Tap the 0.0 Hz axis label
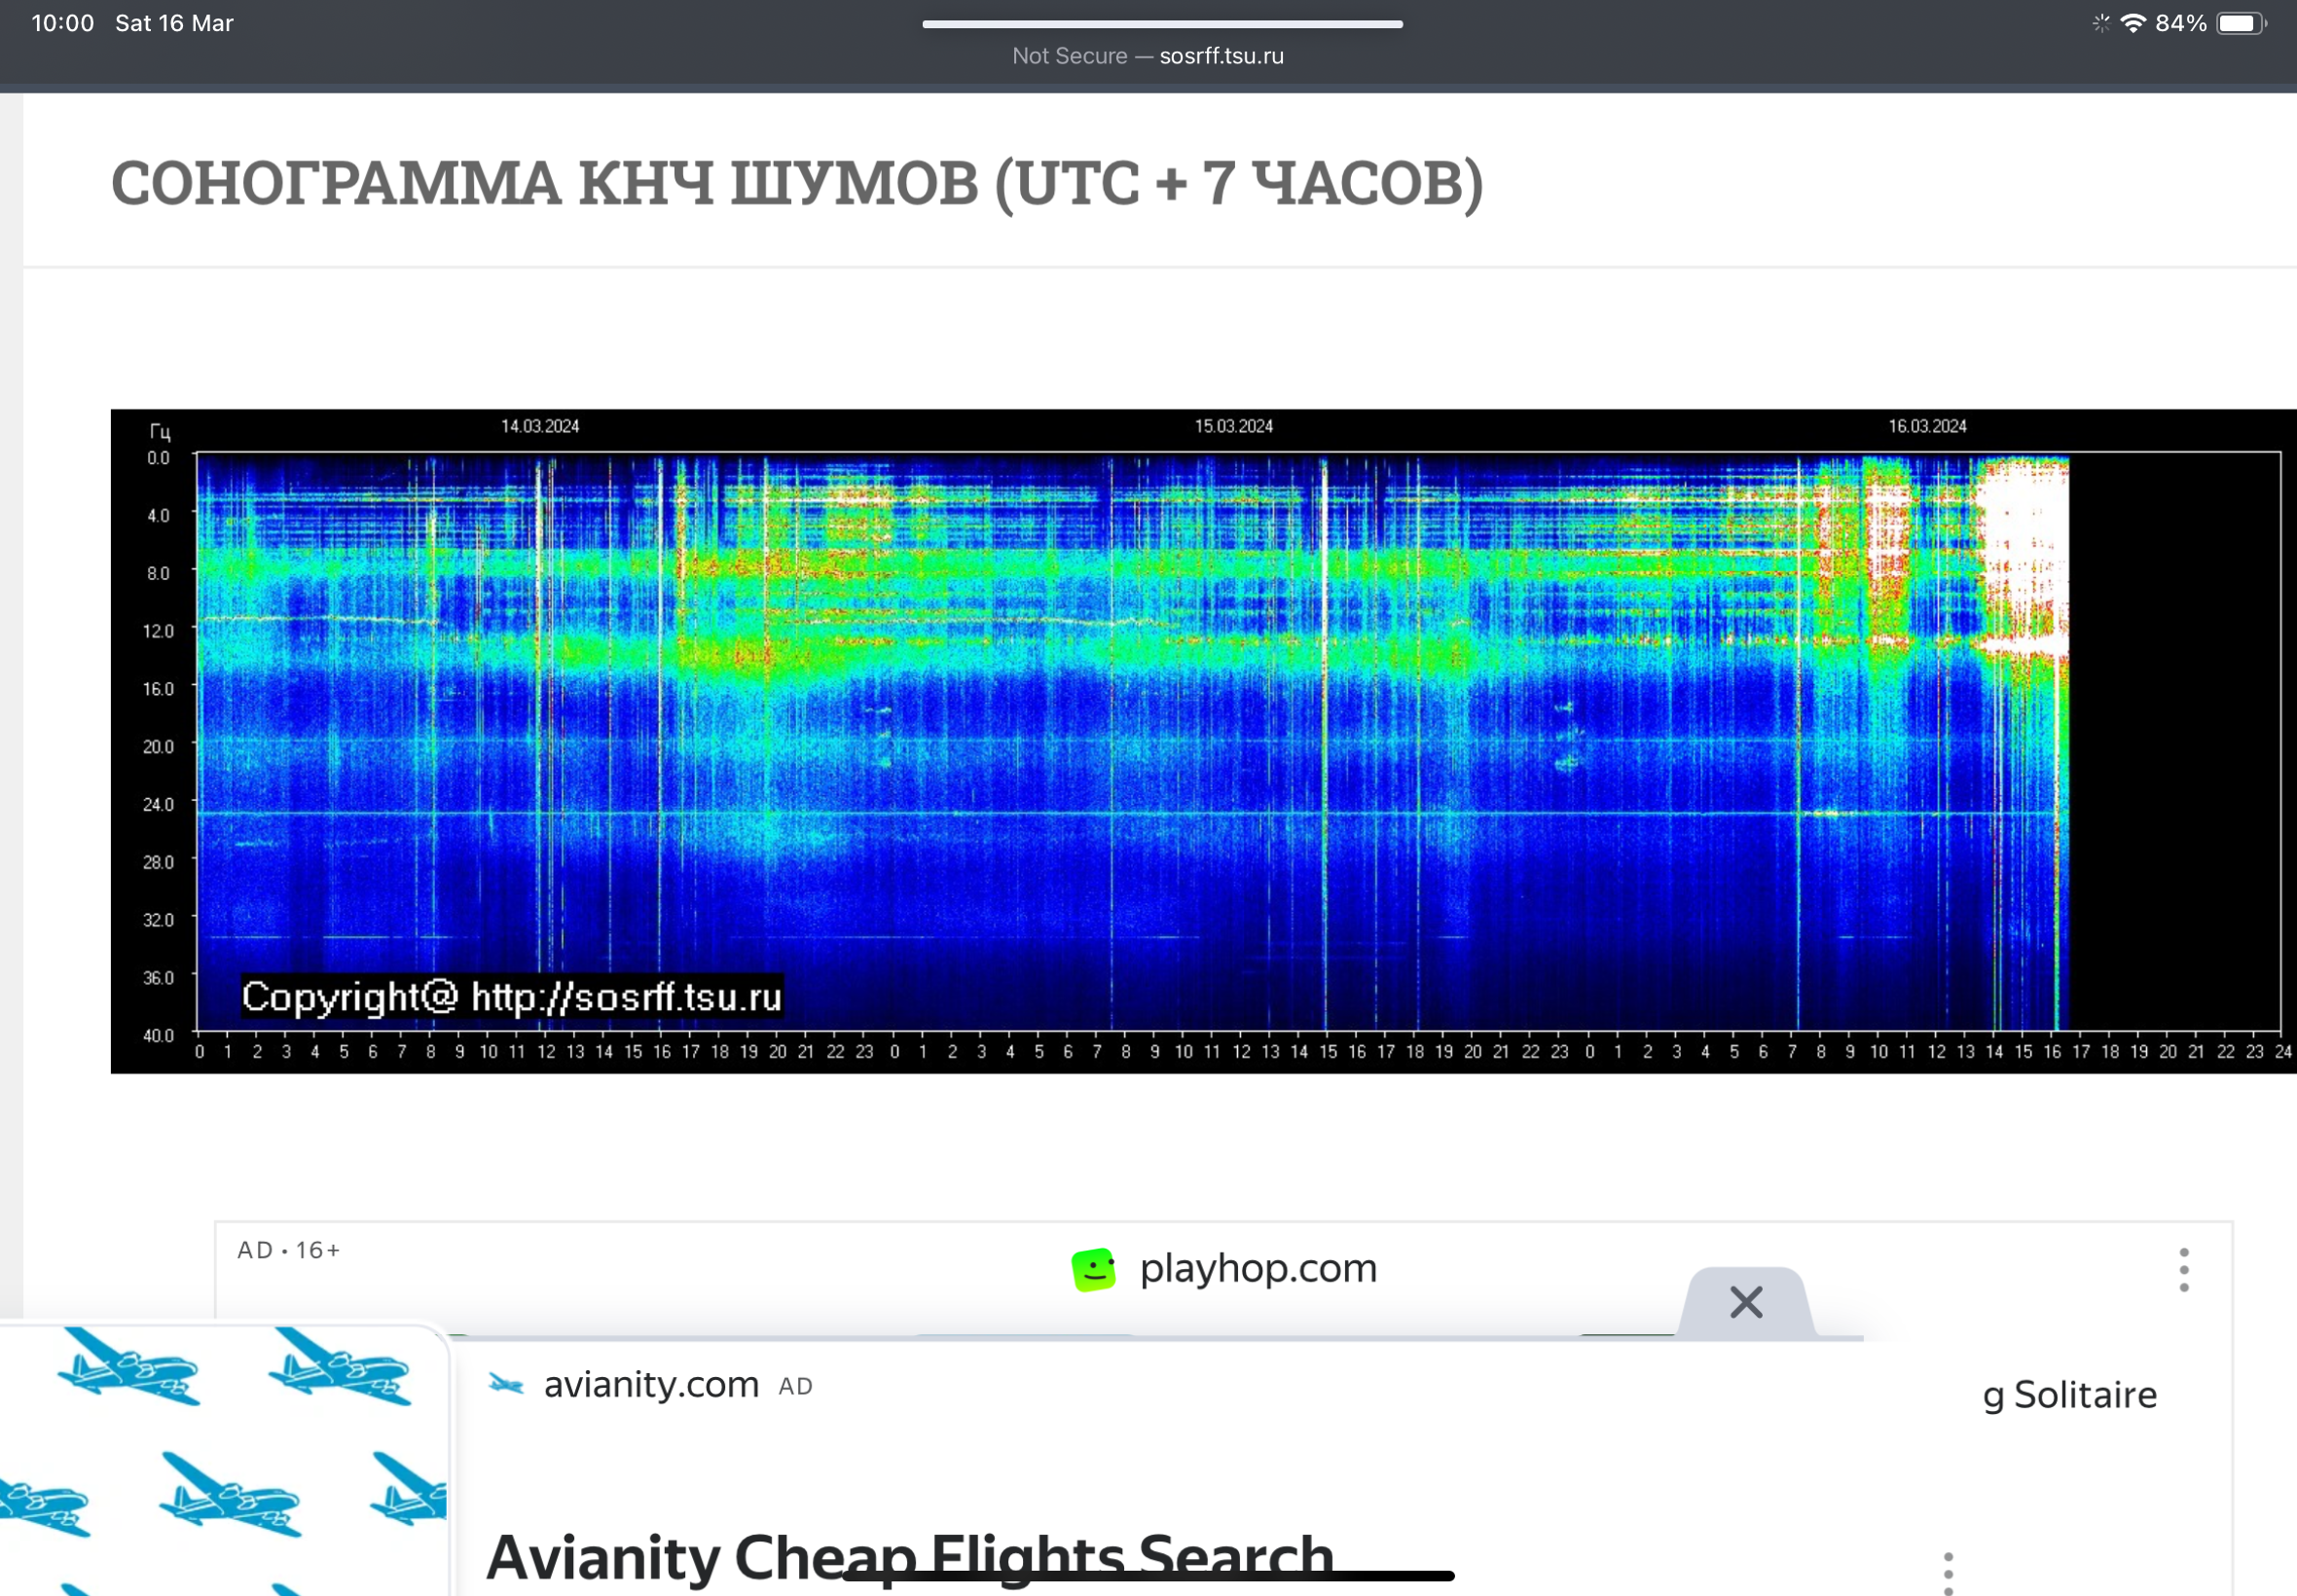2297x1596 pixels. 158,458
